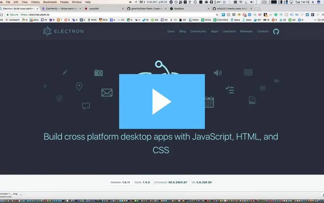Open the stats bookmark
Viewport: 324px width, 203px height.
(x=247, y=20)
